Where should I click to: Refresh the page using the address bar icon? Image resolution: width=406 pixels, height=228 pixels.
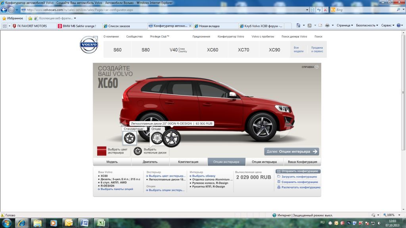(319, 10)
